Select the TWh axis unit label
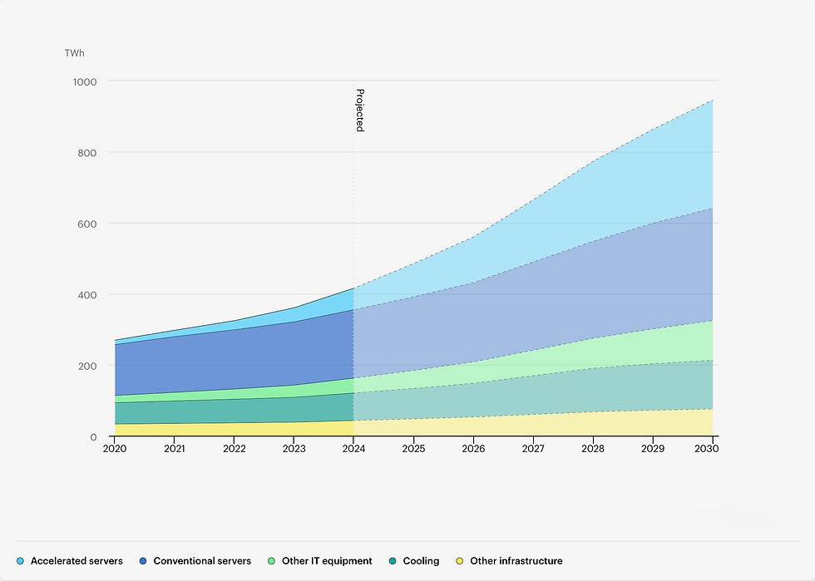815x581 pixels. [x=76, y=53]
